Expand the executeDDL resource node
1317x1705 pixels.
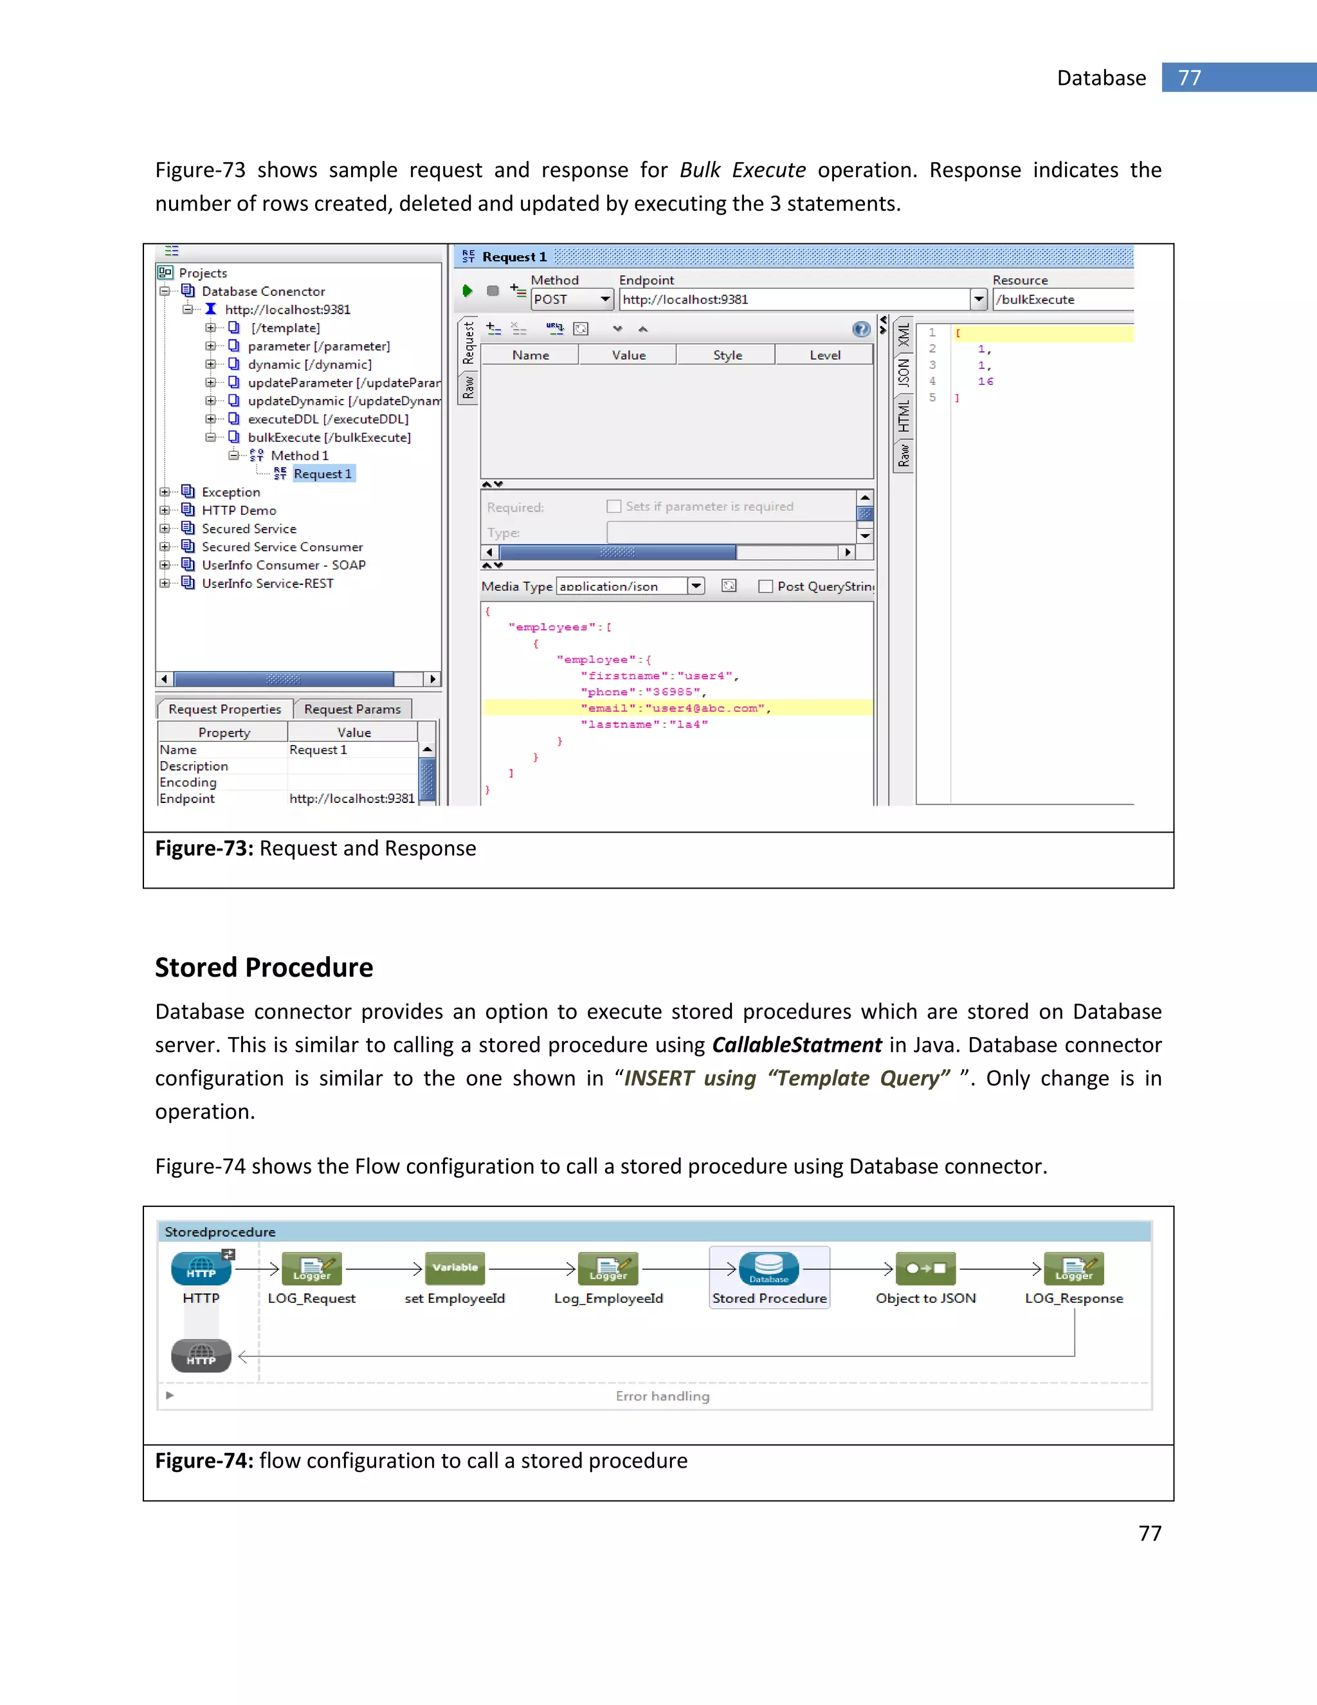pos(210,419)
